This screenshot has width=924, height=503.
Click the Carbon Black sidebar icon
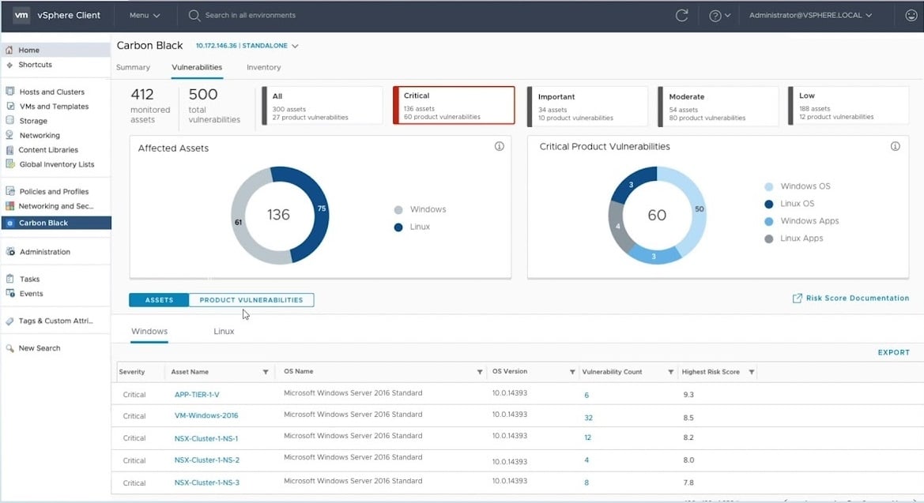coord(10,223)
